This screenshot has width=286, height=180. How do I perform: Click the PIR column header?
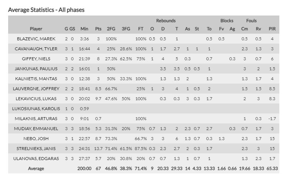[x=273, y=29]
